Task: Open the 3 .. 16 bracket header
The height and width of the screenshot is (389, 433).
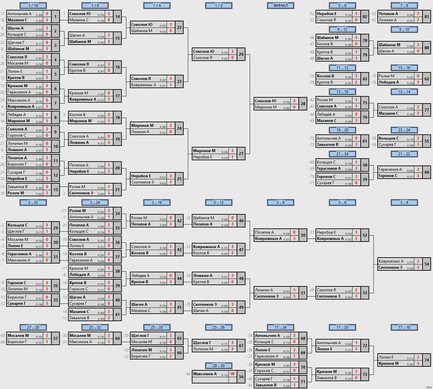Action: tap(157, 202)
